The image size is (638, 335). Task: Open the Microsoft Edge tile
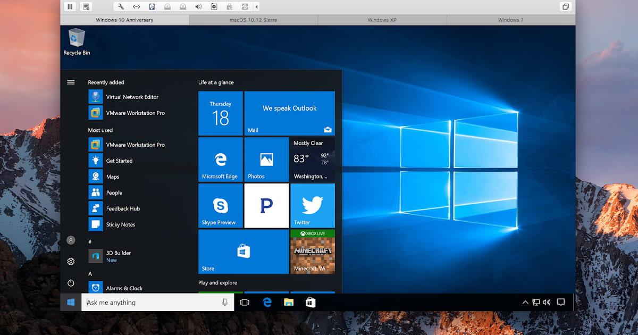tap(221, 160)
